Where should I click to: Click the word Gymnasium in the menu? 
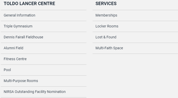click(23, 26)
